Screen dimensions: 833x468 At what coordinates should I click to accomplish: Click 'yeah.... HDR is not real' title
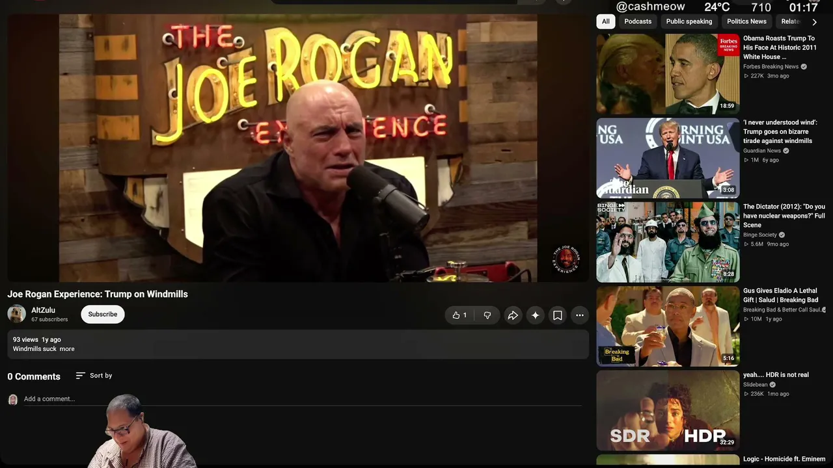click(776, 375)
